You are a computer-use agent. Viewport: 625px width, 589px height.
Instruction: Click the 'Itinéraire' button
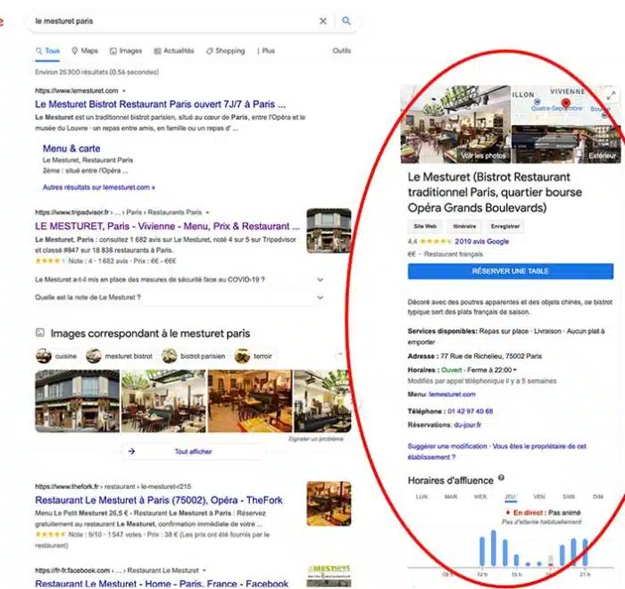pyautogui.click(x=464, y=227)
